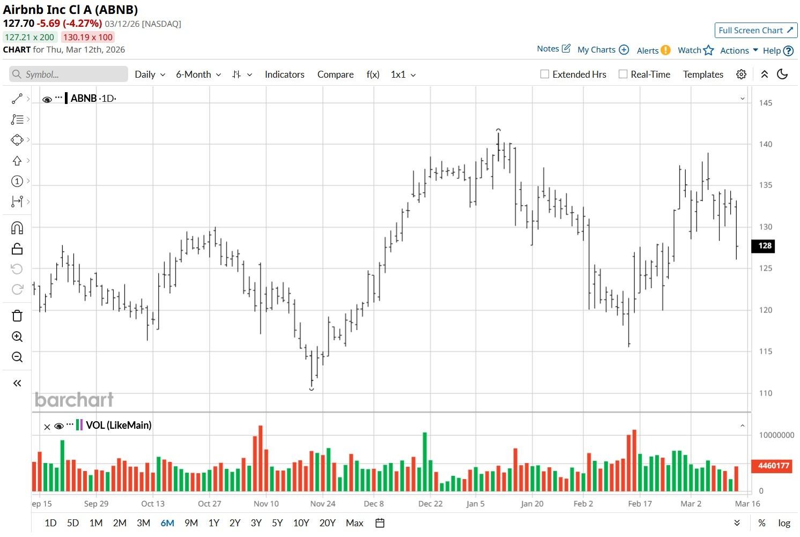The height and width of the screenshot is (537, 800).
Task: Click the ABNB series black color marker
Action: point(66,98)
